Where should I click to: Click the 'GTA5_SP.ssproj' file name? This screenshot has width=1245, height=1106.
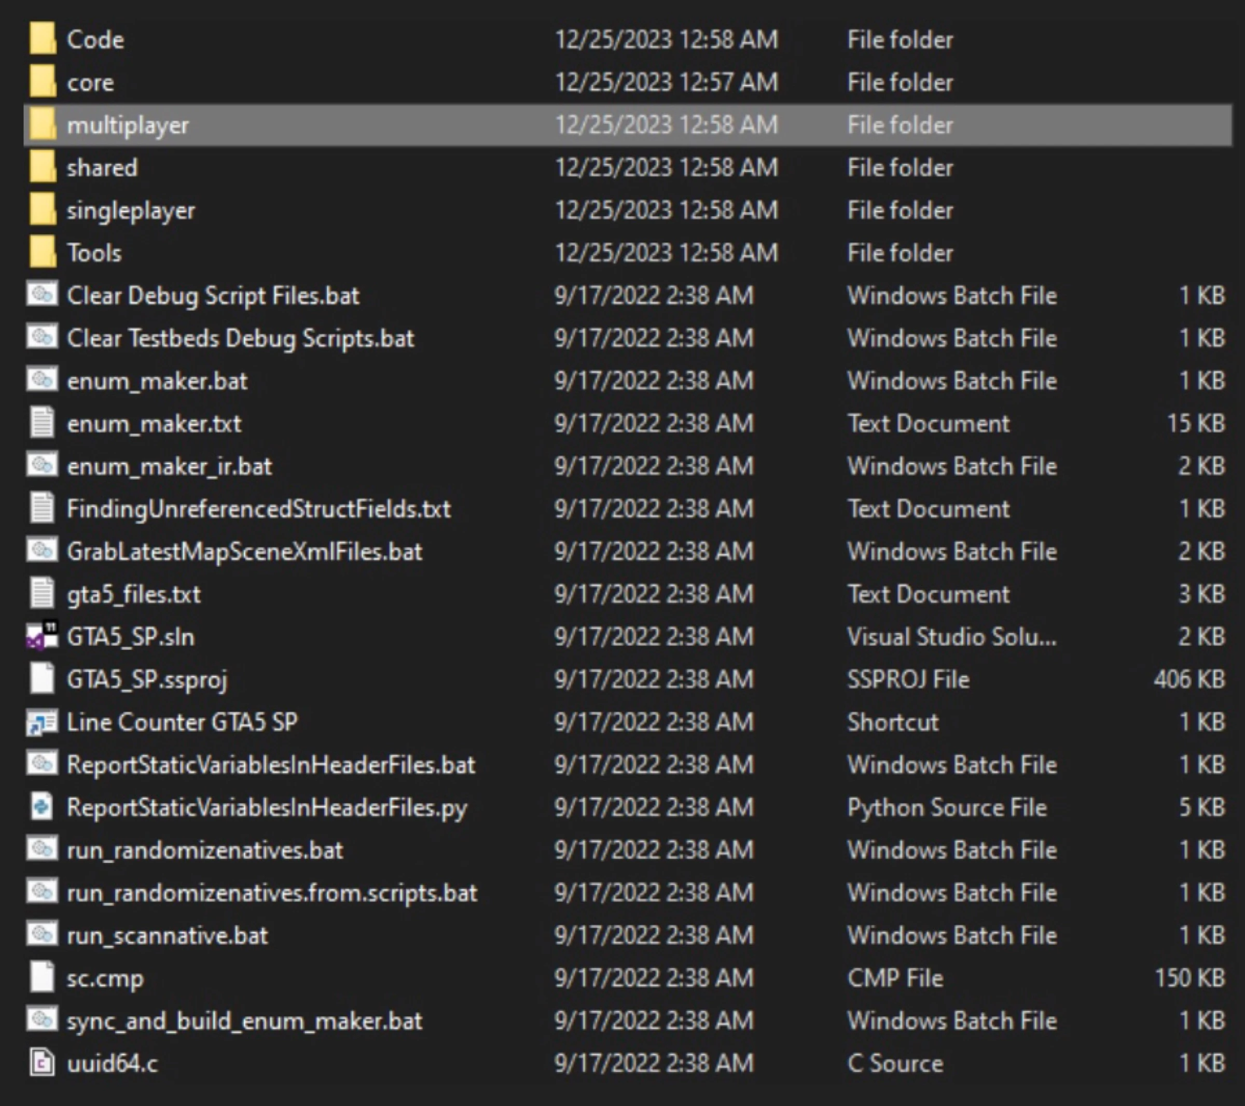click(x=147, y=680)
